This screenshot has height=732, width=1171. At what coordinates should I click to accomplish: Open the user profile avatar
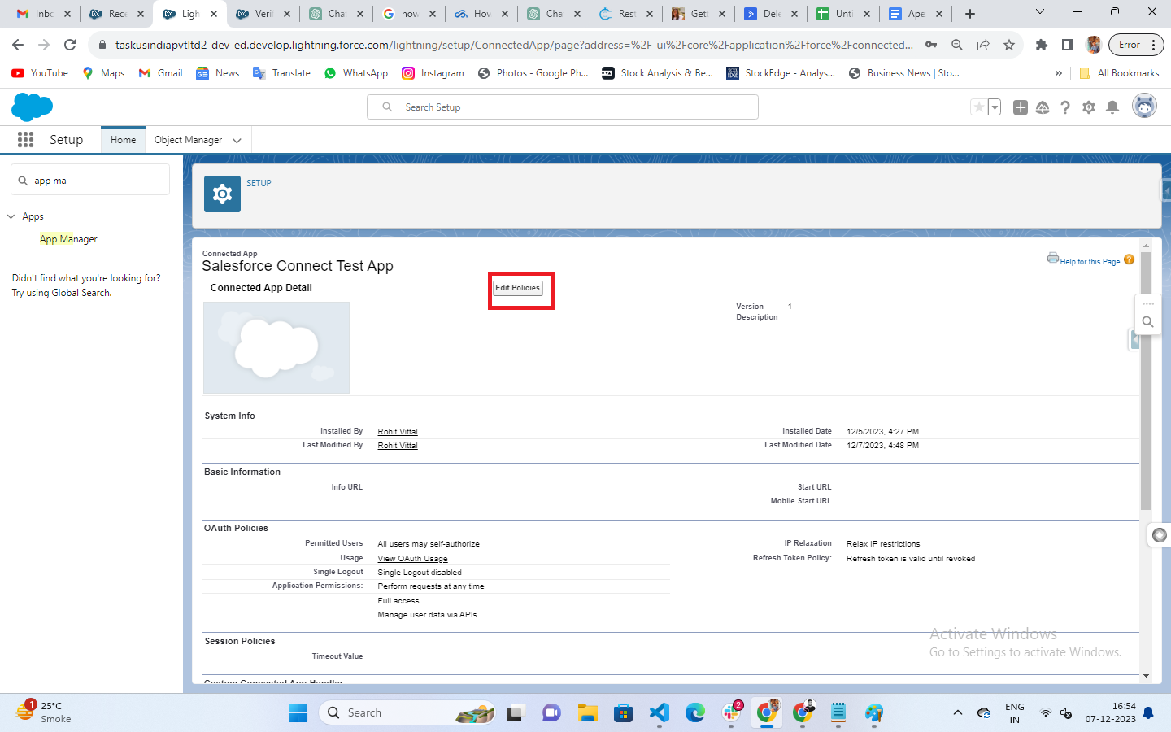pyautogui.click(x=1144, y=107)
